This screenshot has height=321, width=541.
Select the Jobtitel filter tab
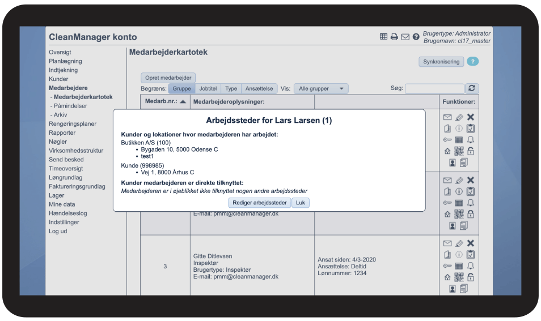[208, 88]
